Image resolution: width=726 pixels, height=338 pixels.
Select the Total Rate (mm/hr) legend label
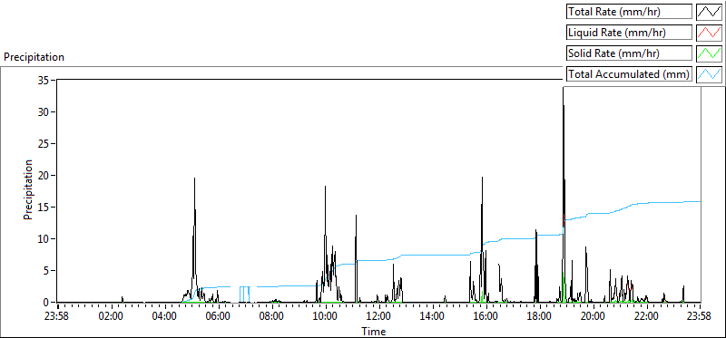tap(629, 12)
